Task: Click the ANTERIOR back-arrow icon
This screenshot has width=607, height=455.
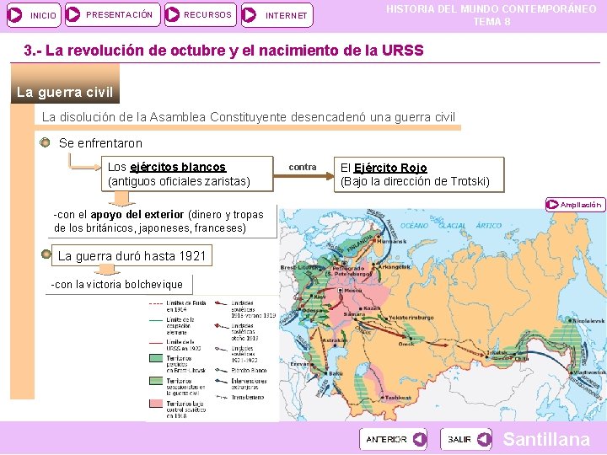Action: pos(420,439)
